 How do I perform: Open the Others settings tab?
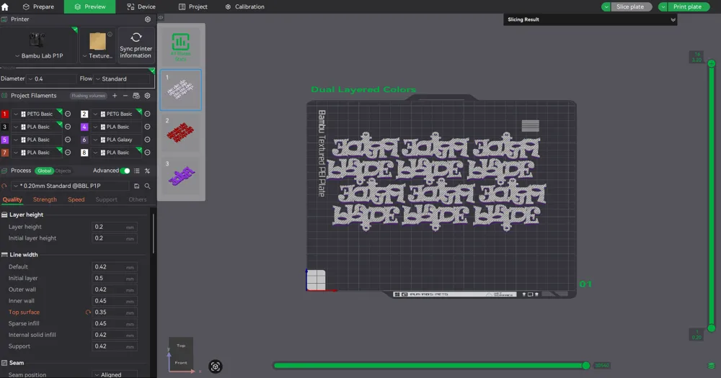coord(138,199)
